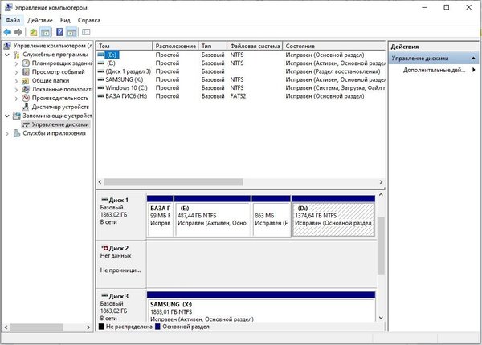The width and height of the screenshot is (482, 345).
Task: Click the blue Основной раздел legend swatch
Action: [x=157, y=327]
